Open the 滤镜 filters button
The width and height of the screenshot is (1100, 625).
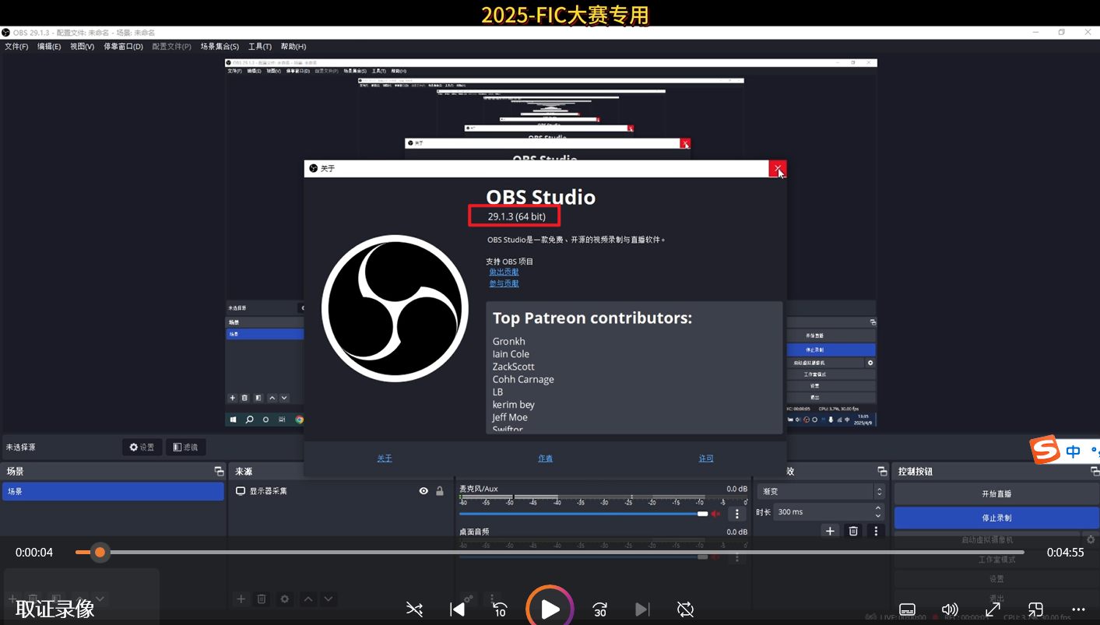coord(185,447)
